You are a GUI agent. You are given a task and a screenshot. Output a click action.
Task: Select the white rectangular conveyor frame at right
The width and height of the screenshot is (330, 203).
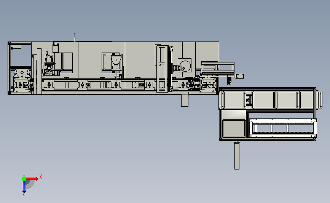click(x=283, y=128)
